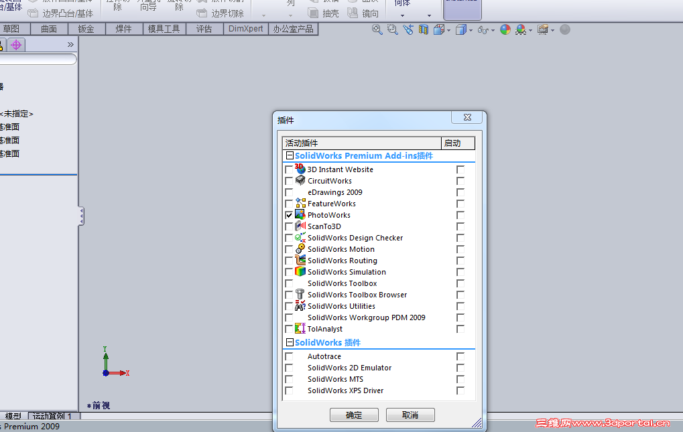Click the SolidWorks Simulation cube icon
Screen dimensions: 683x432
(x=300, y=271)
